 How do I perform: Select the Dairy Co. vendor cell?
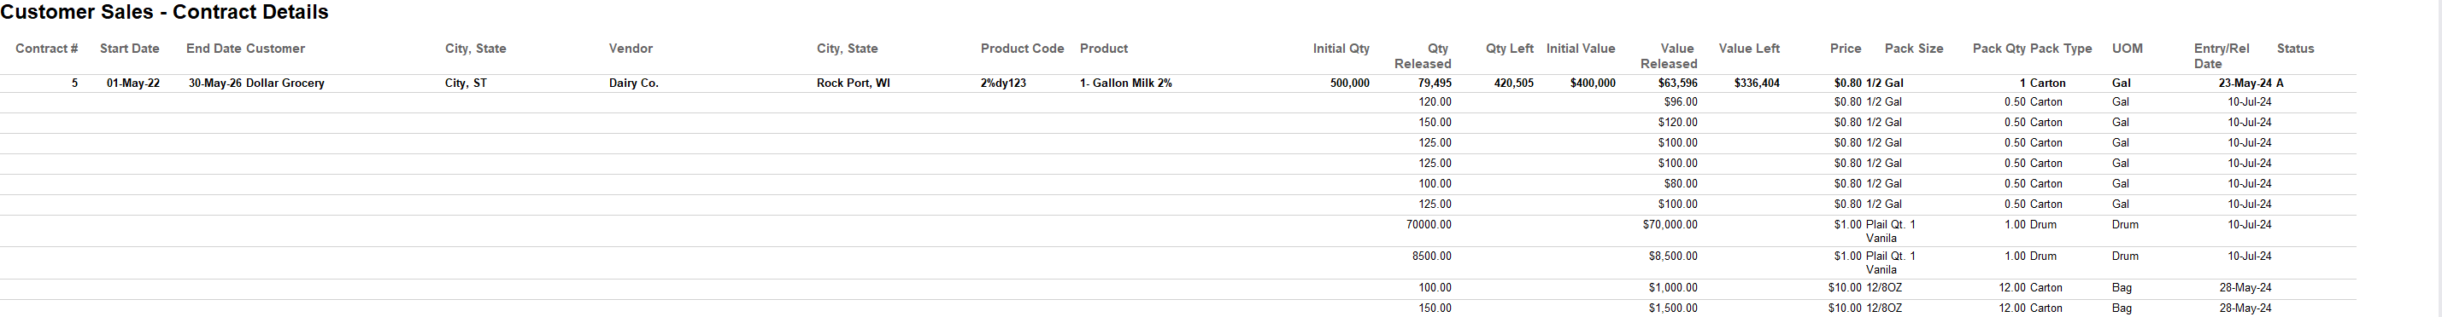pyautogui.click(x=633, y=84)
